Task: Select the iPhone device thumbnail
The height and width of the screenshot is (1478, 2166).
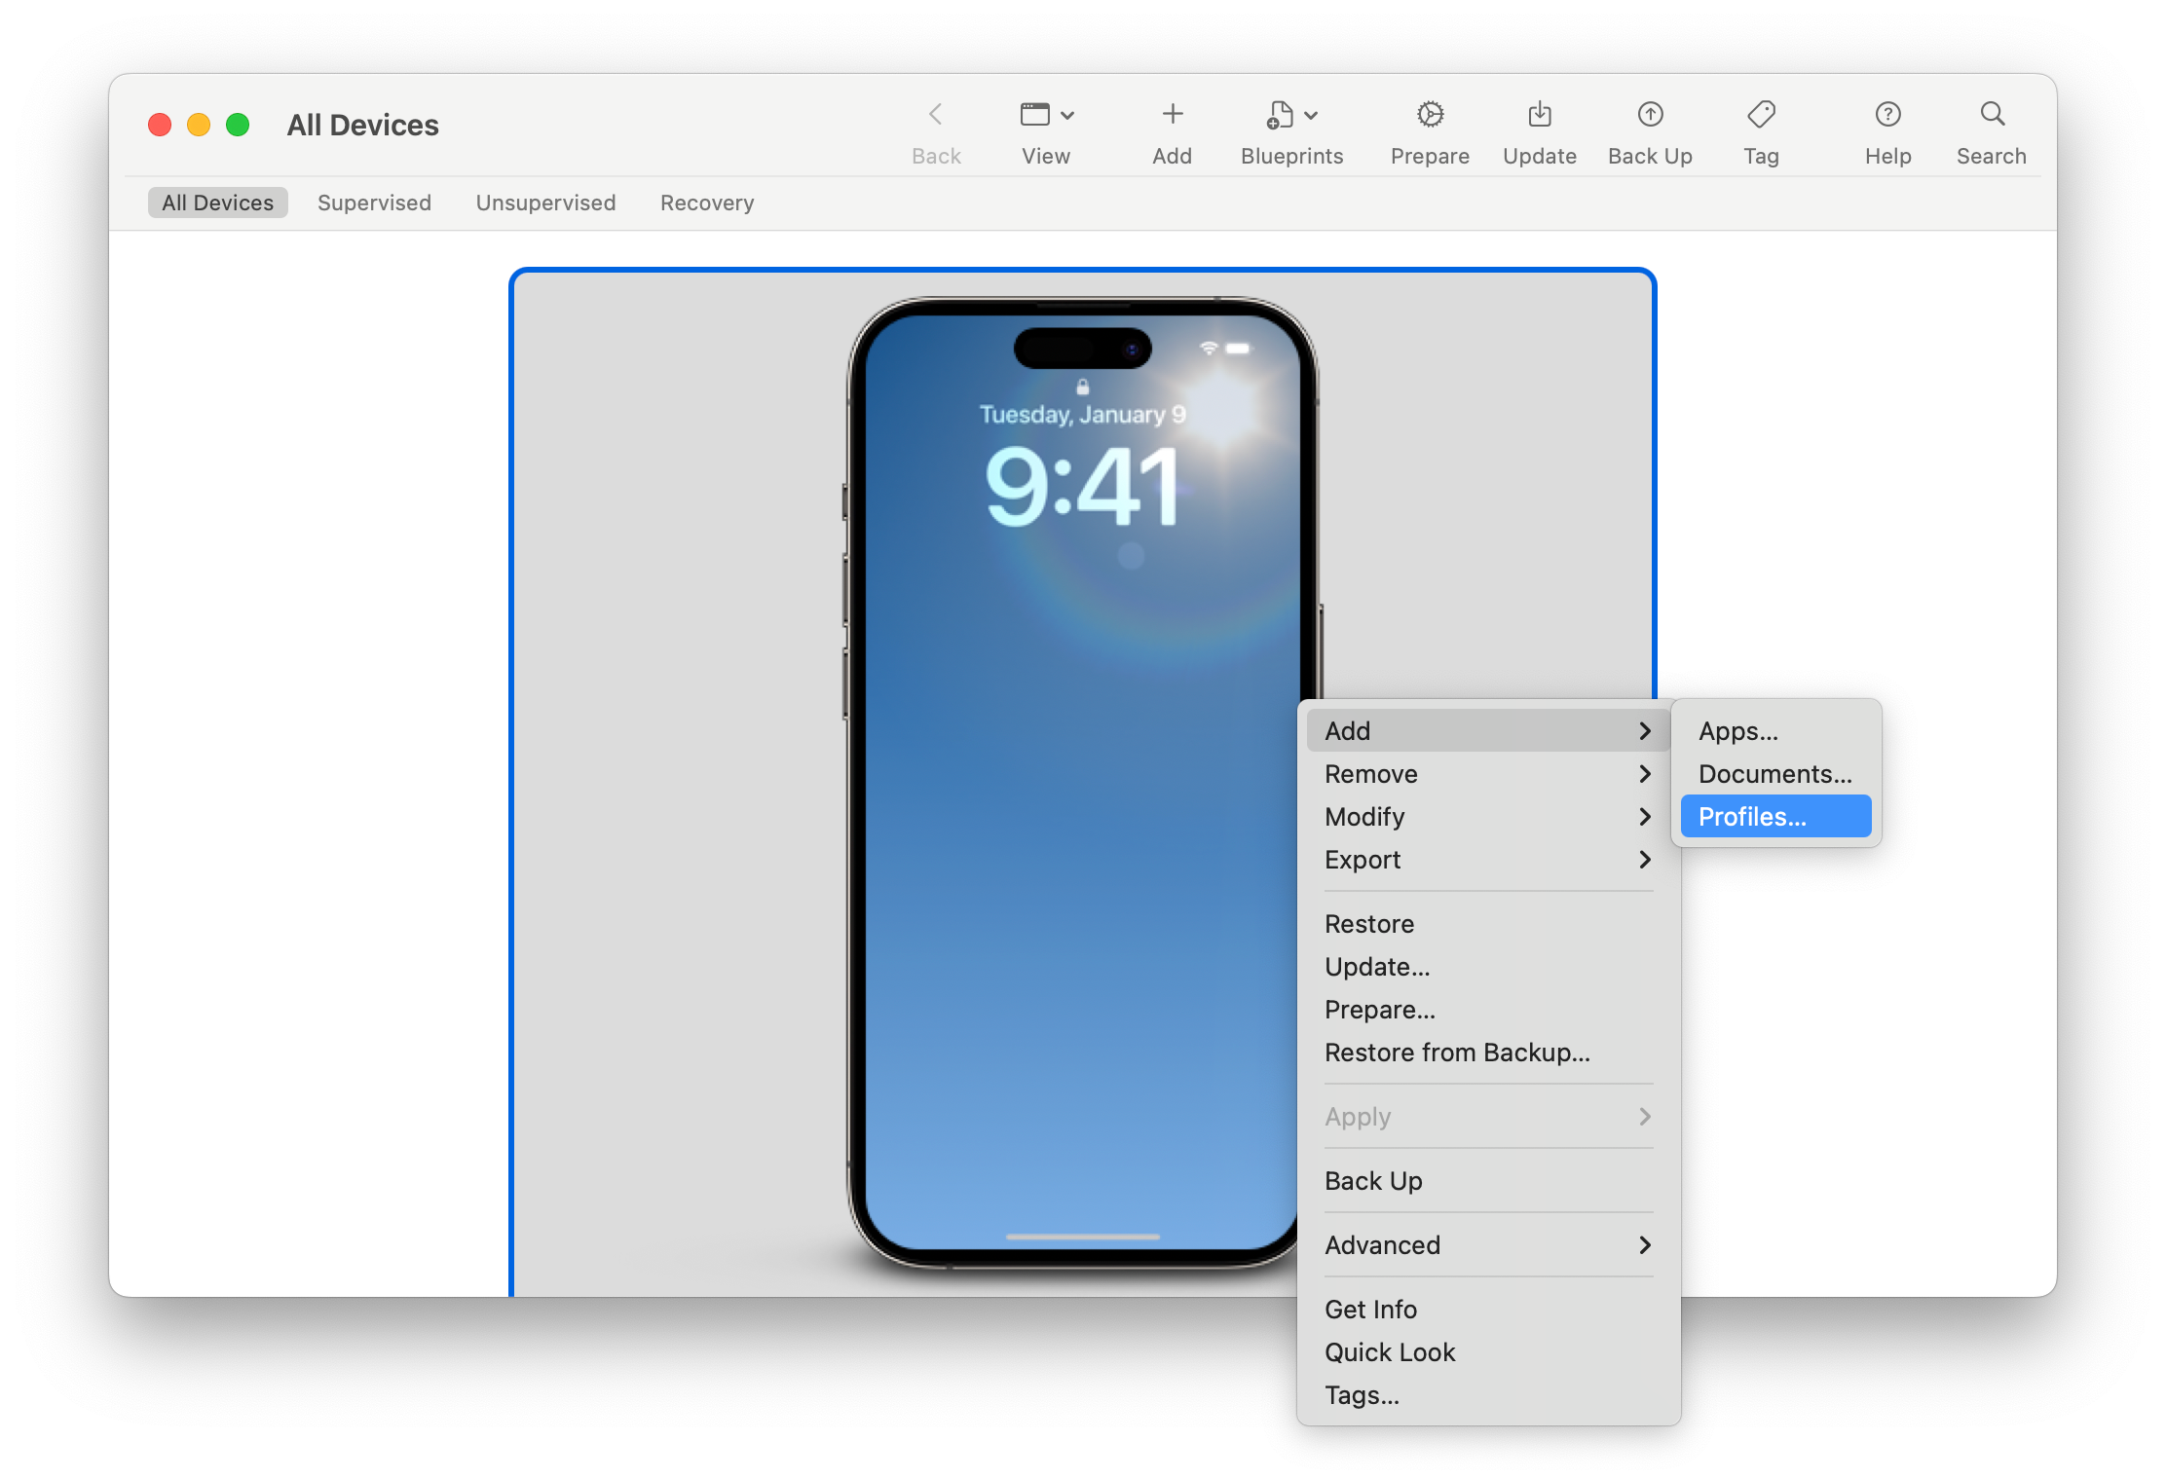Action: click(x=1081, y=783)
